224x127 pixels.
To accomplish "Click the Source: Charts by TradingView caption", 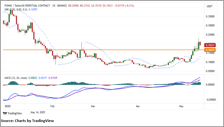I will 27,121.
